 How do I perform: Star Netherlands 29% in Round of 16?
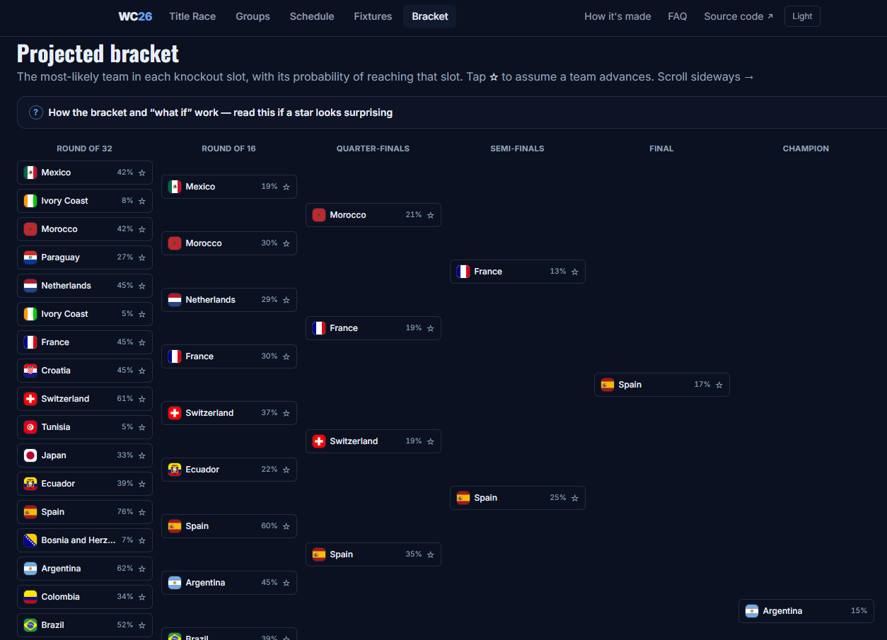point(286,300)
